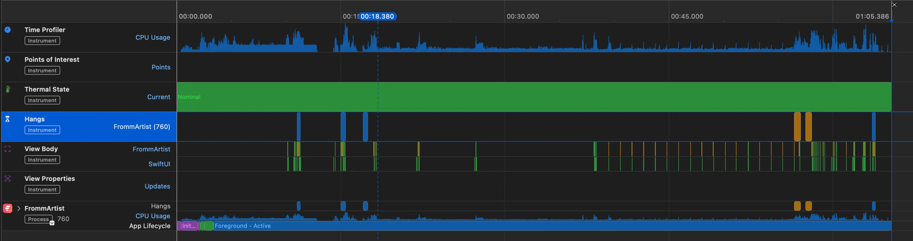Select the Points of Interest track title

[52, 60]
